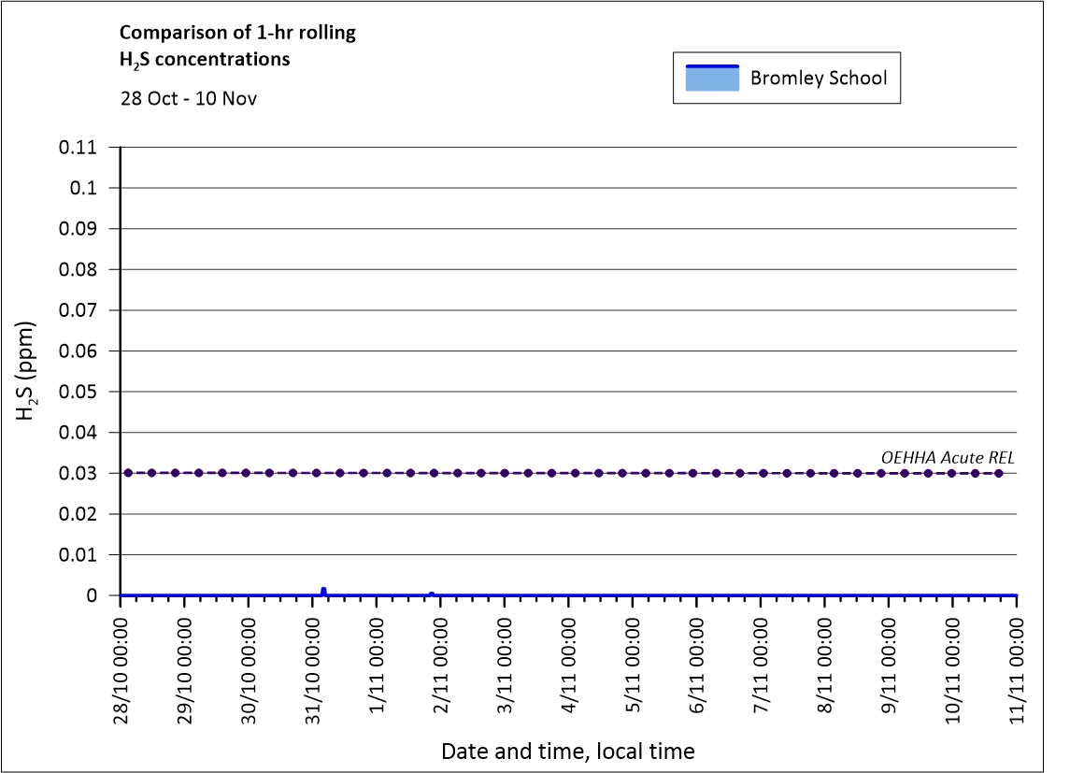Select the H2S (ppm) vertical axis title
Screen dimensions: 1084x773
27,370
